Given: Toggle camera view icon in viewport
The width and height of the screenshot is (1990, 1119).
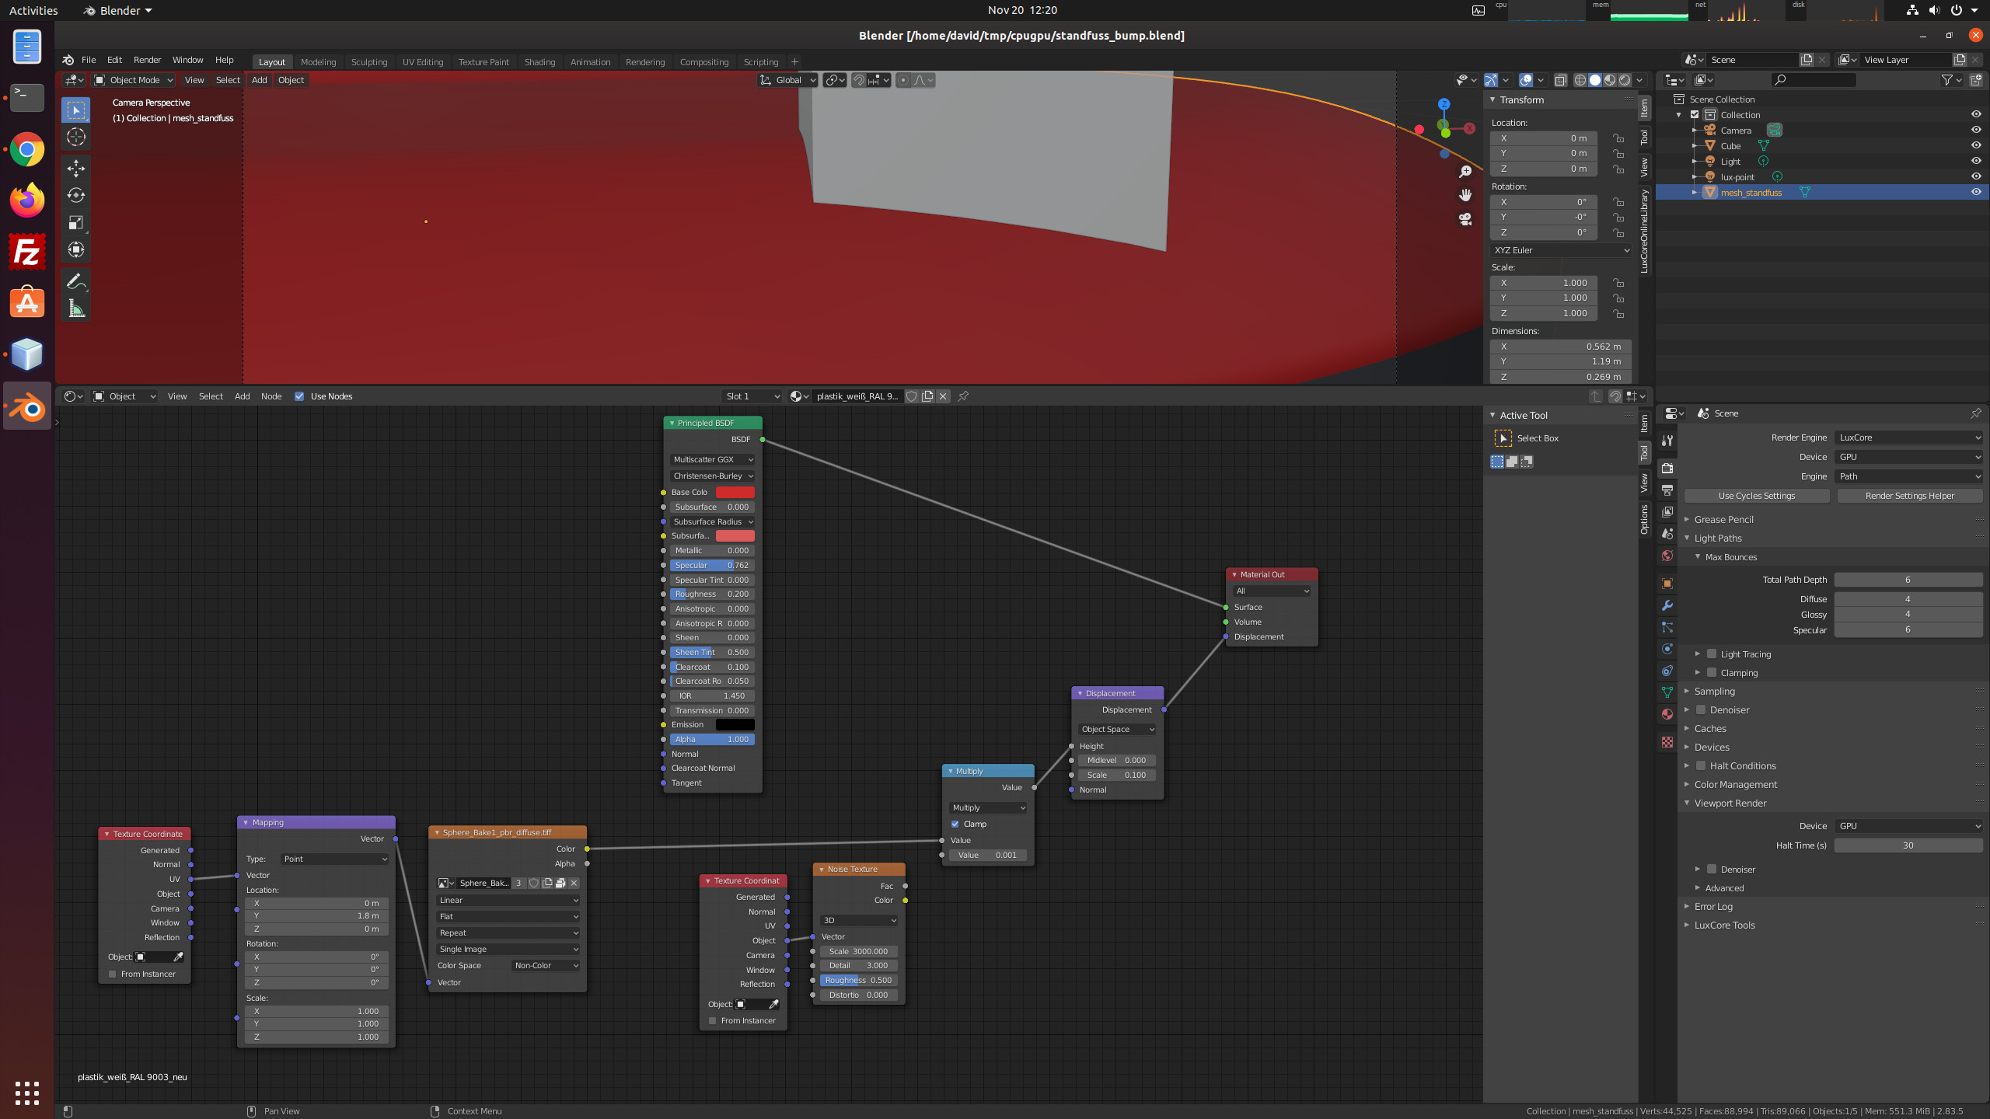Looking at the screenshot, I should click(1465, 220).
